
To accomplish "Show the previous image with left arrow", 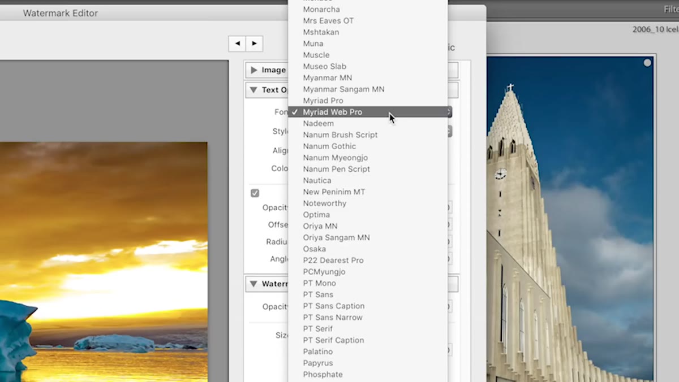I will [x=237, y=43].
